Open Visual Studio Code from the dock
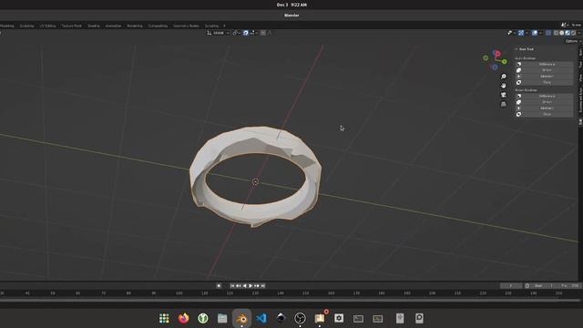 click(261, 318)
